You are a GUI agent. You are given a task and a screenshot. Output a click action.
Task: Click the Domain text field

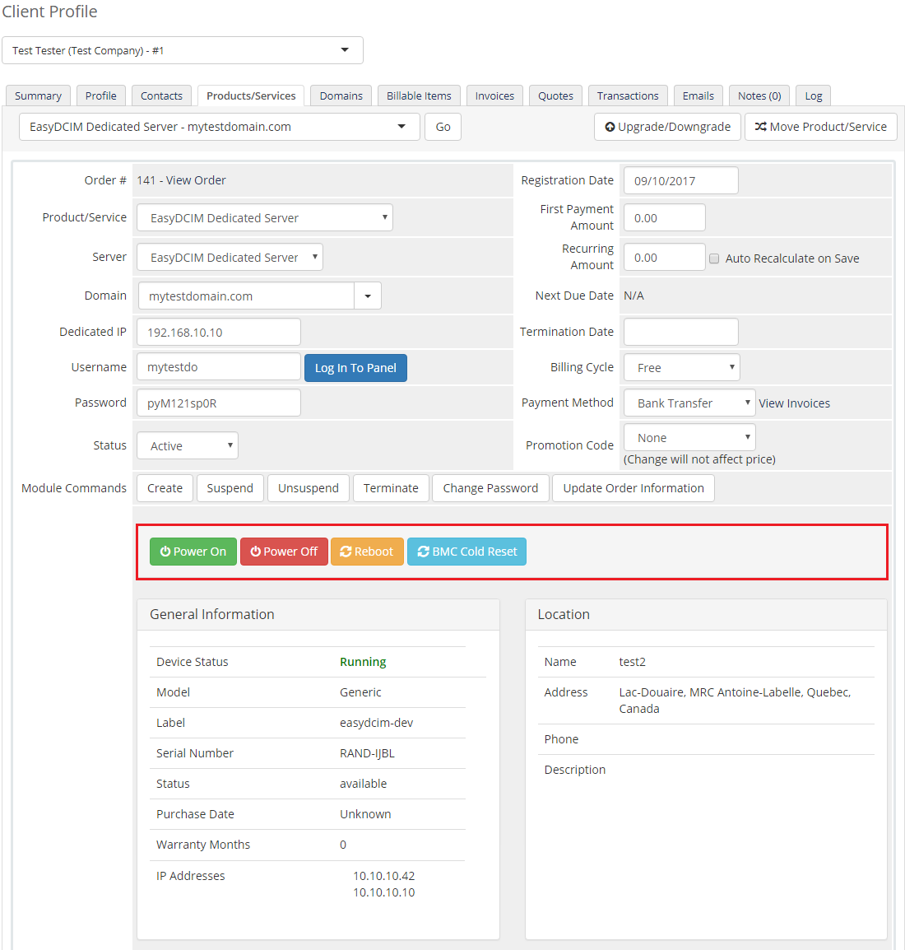(246, 296)
